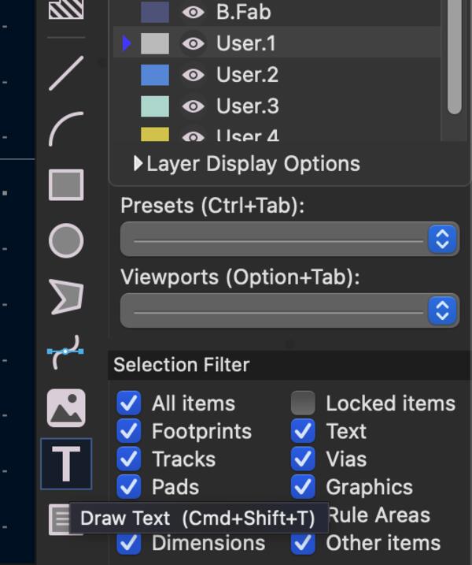Click the layers list scrollbar
Image resolution: width=472 pixels, height=565 pixels.
click(454, 55)
